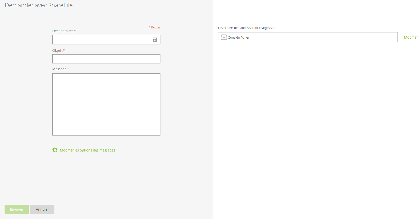Click the Modifier link beside Zone de fichier

pos(411,37)
